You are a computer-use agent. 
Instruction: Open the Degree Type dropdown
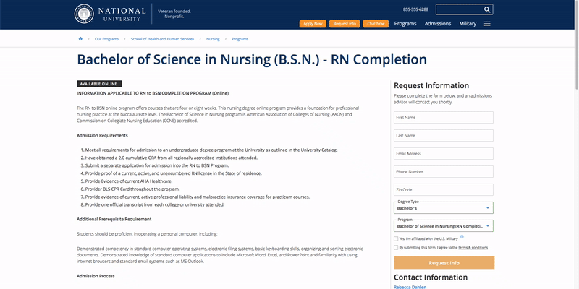[444, 208]
